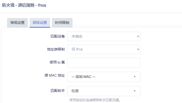Viewport: 182px width, 103px height.
Task: Click the 匹配助手 field label
Action: coord(58,90)
